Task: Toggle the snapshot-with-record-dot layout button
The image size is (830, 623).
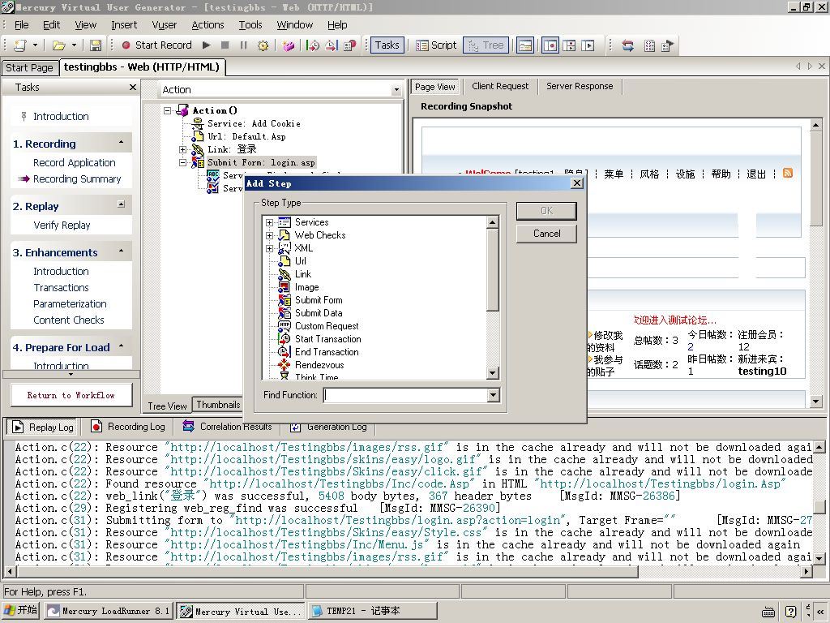Action: (x=550, y=45)
